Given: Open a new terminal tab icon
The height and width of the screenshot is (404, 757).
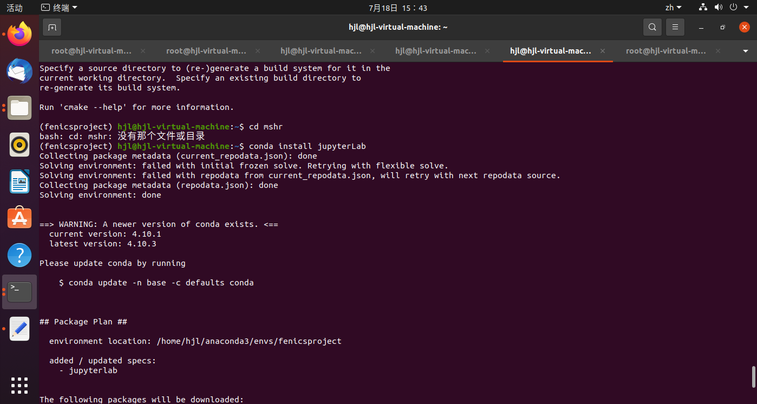Looking at the screenshot, I should (x=52, y=27).
